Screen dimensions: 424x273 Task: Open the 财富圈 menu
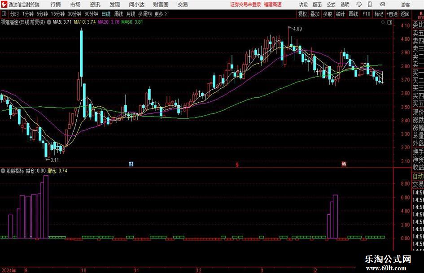[161, 4]
